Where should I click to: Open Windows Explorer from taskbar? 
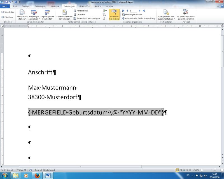(x=15, y=175)
